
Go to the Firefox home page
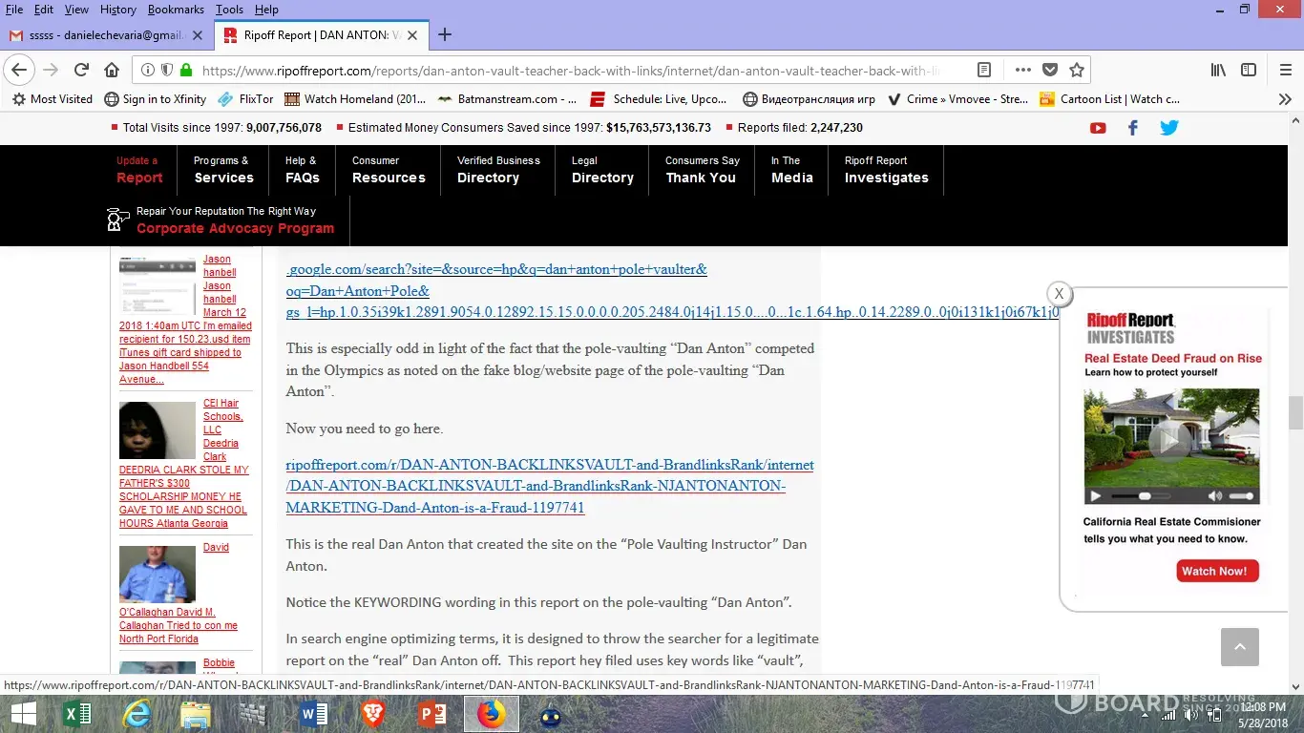[112, 70]
